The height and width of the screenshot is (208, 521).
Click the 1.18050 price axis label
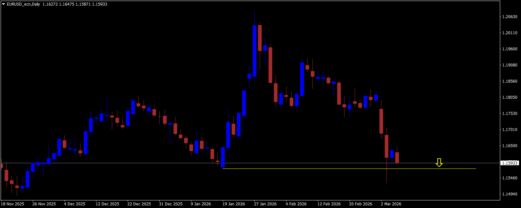click(510, 97)
